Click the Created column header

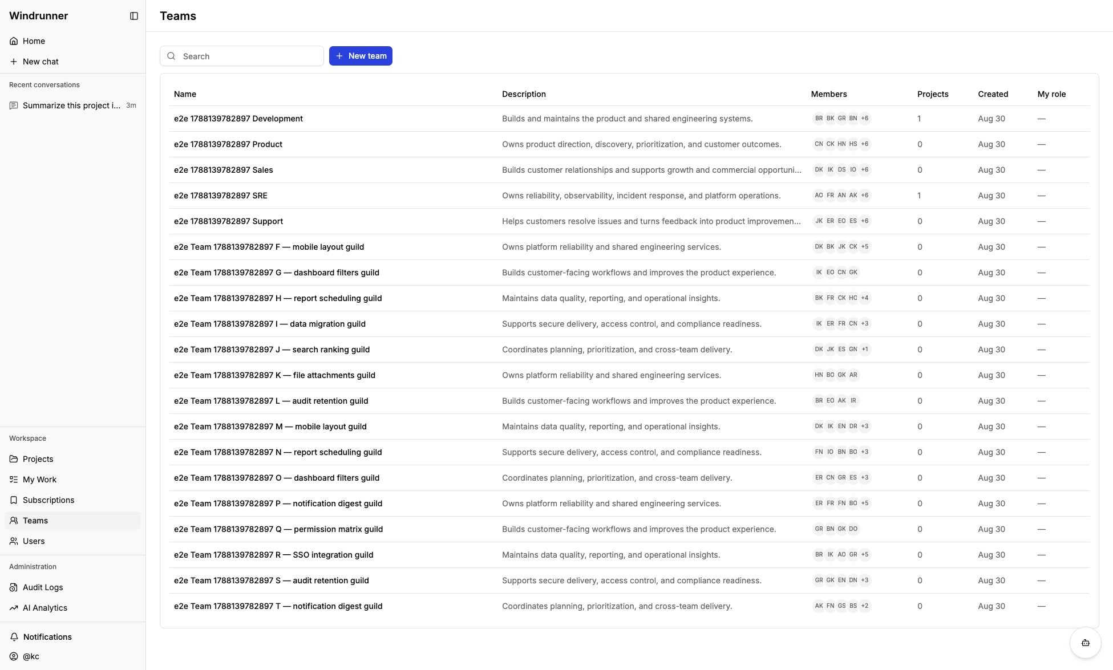pyautogui.click(x=993, y=94)
